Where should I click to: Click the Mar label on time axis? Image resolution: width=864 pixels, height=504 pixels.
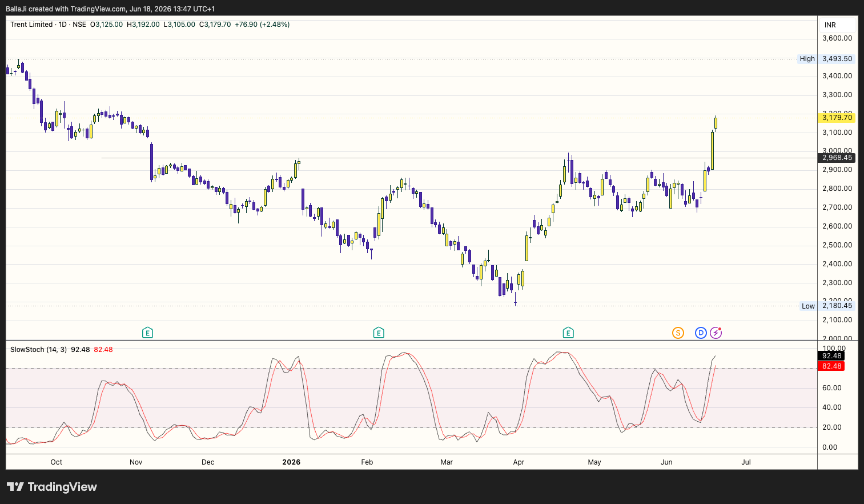click(x=447, y=462)
